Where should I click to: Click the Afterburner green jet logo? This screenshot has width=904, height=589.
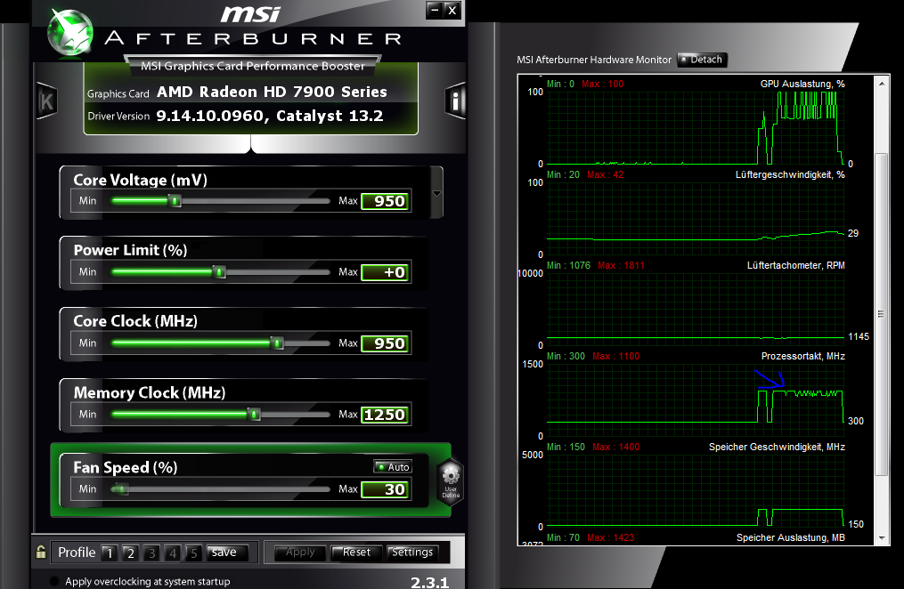coord(69,34)
